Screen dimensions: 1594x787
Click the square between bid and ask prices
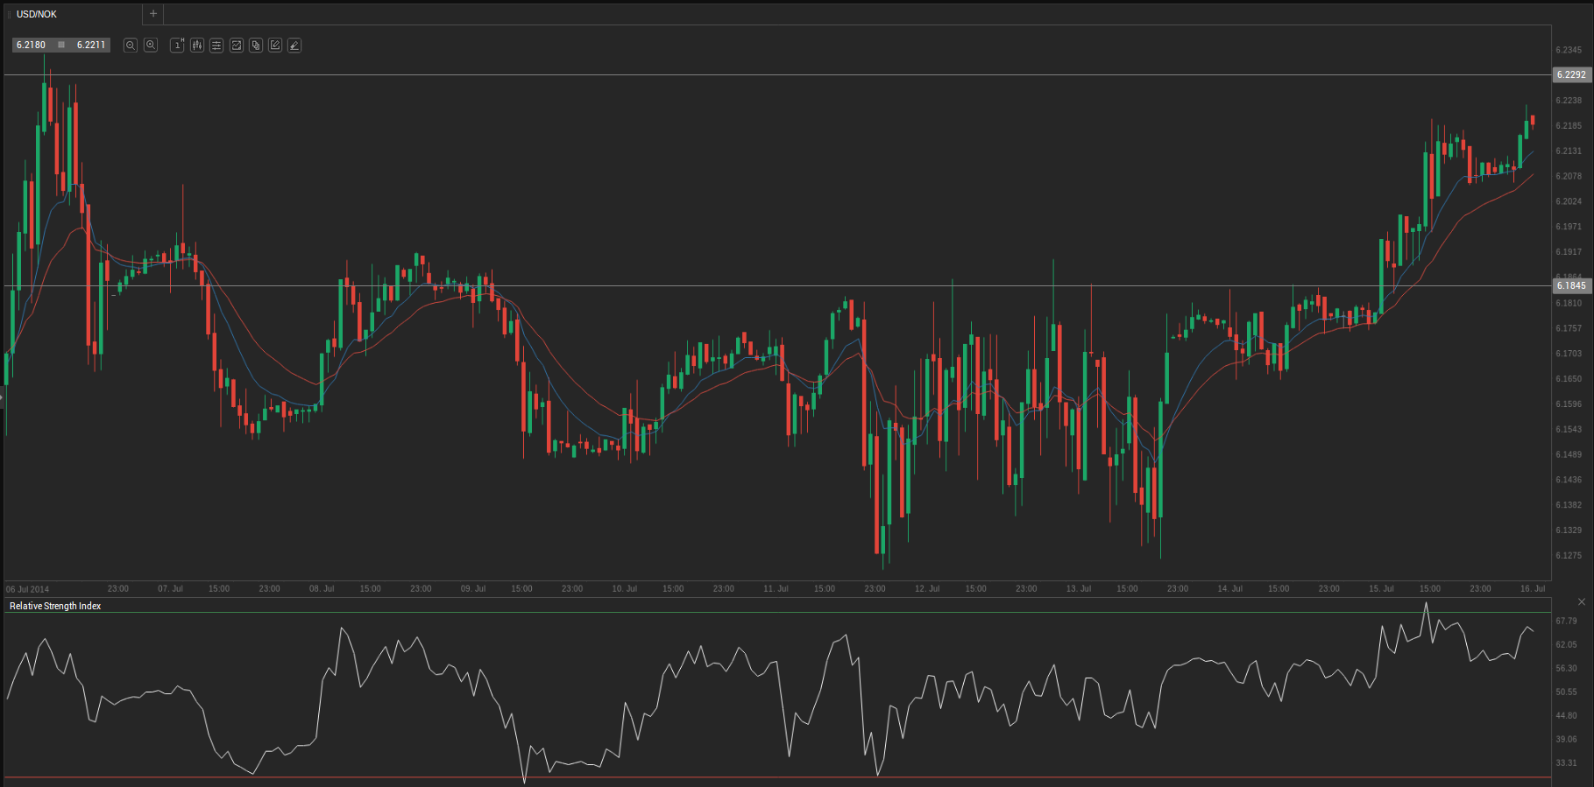coord(61,46)
